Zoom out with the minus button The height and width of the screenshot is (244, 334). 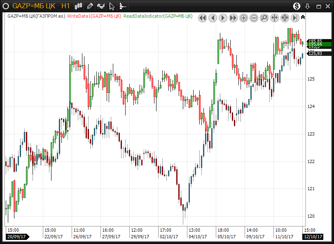coord(254,18)
